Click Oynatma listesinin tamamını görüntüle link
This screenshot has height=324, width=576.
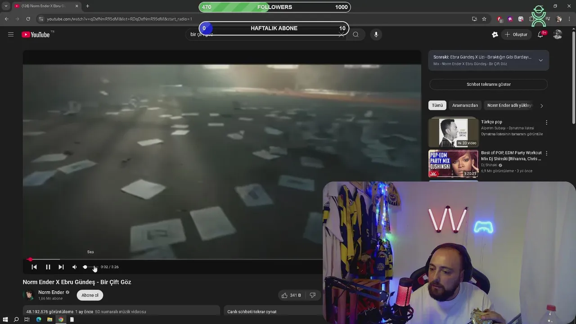point(512,134)
